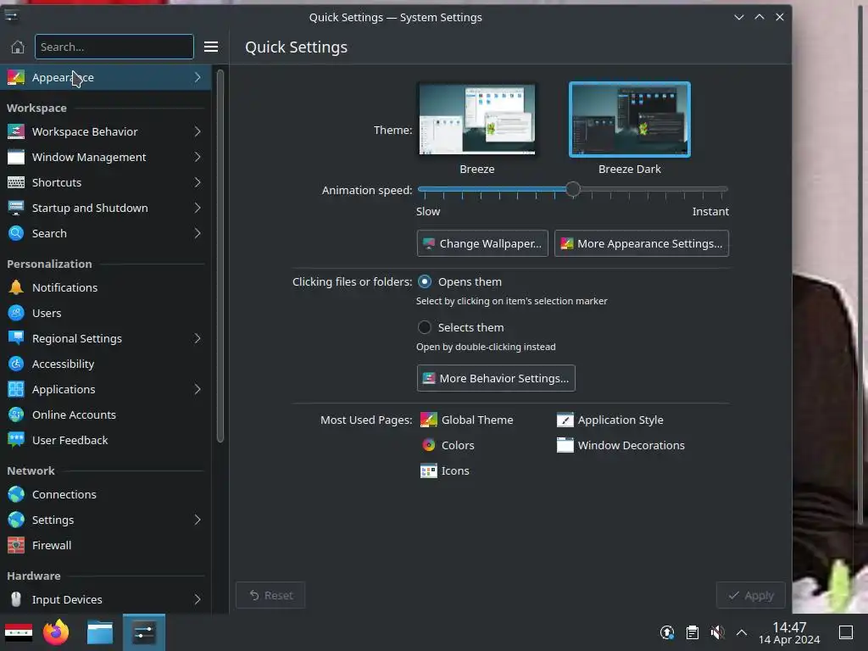The height and width of the screenshot is (651, 868).
Task: Open the hamburger menu next to search
Action: point(210,47)
